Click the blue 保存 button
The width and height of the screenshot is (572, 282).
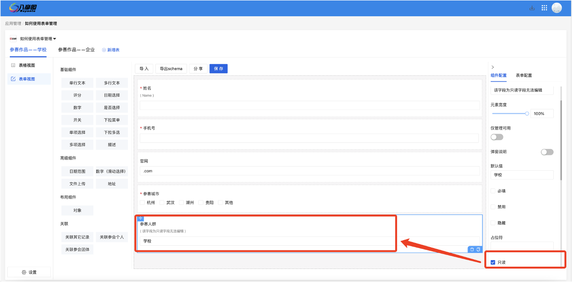click(218, 68)
